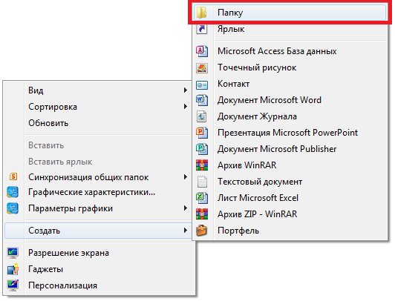The height and width of the screenshot is (301, 395).
Task: Choose Обновить to refresh the desktop
Action: tap(98, 123)
